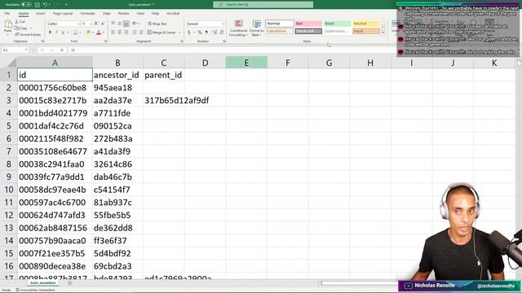
Task: Align text left in alignment group
Action: [x=113, y=33]
